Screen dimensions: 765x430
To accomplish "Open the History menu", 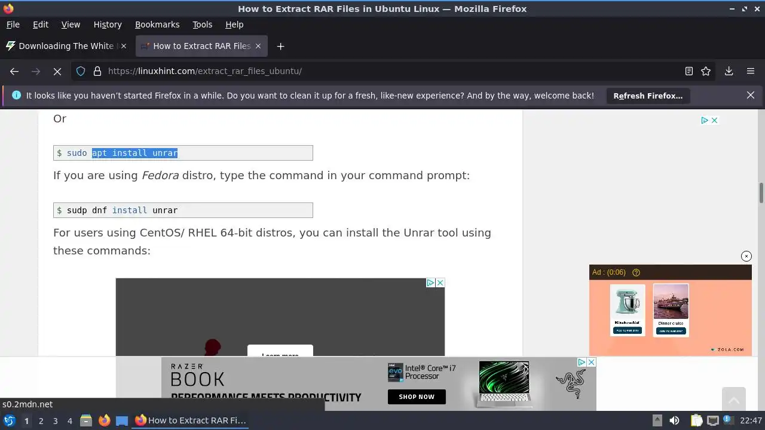I will point(108,24).
